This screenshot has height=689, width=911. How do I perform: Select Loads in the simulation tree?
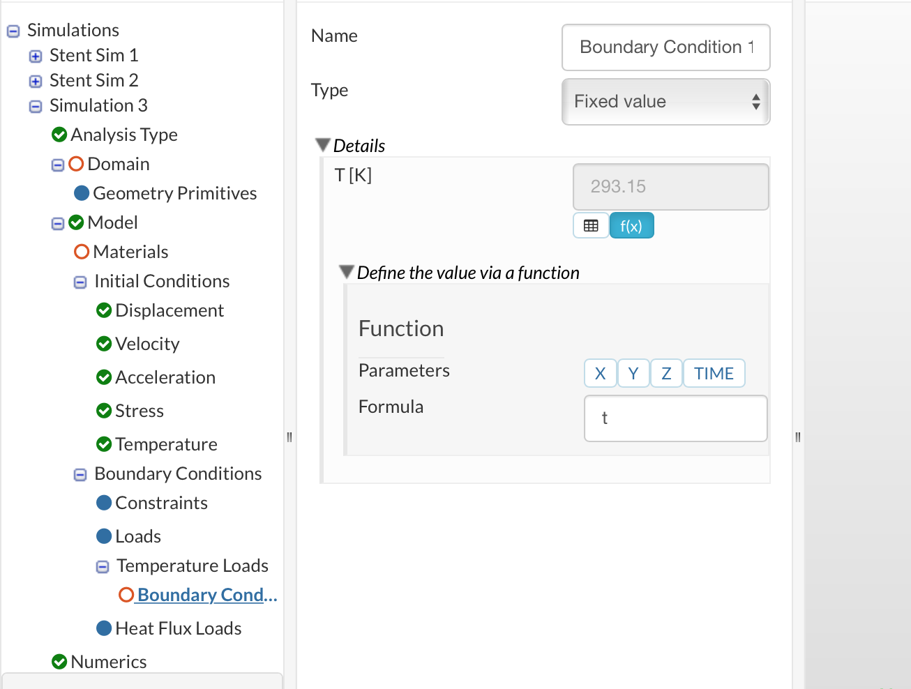pyautogui.click(x=138, y=536)
